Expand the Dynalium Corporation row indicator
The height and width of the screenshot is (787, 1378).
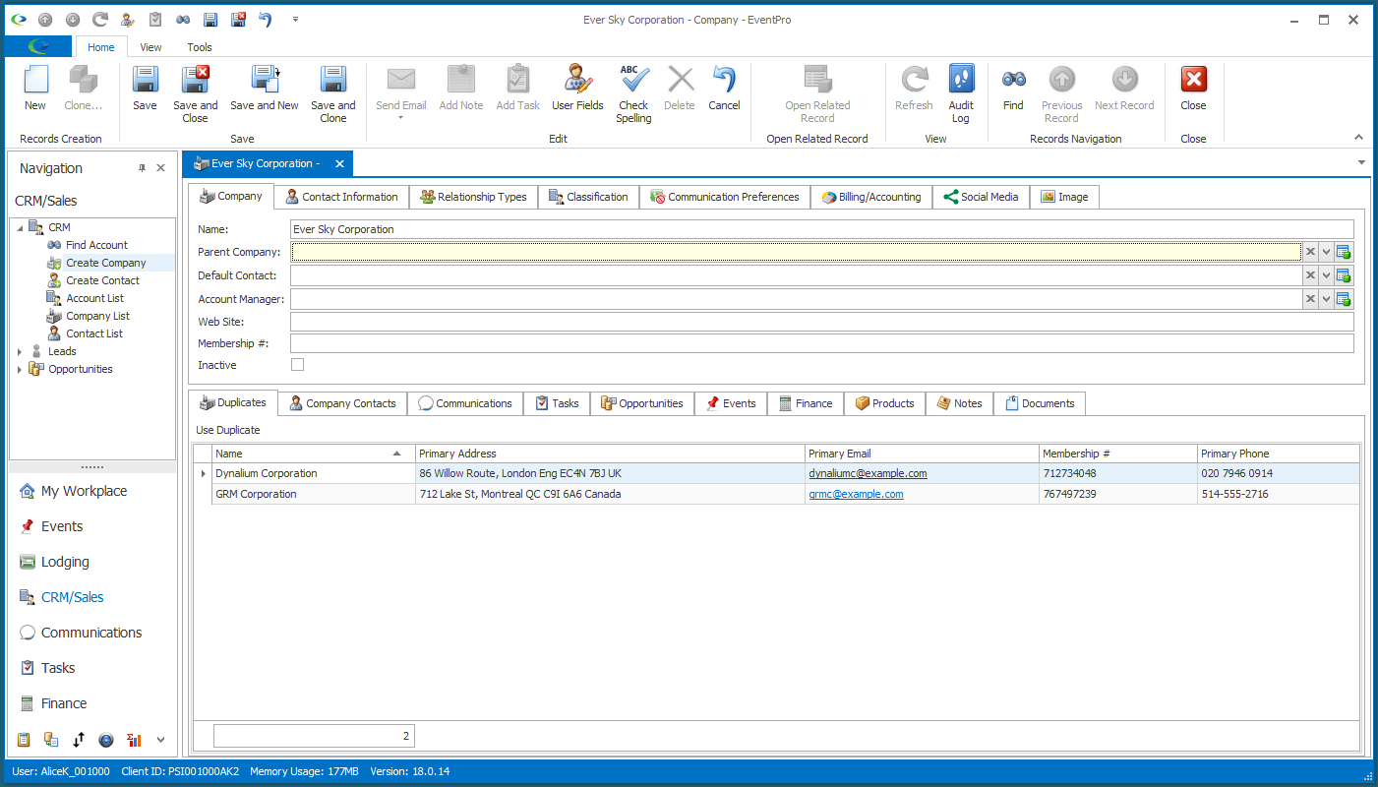tap(204, 473)
